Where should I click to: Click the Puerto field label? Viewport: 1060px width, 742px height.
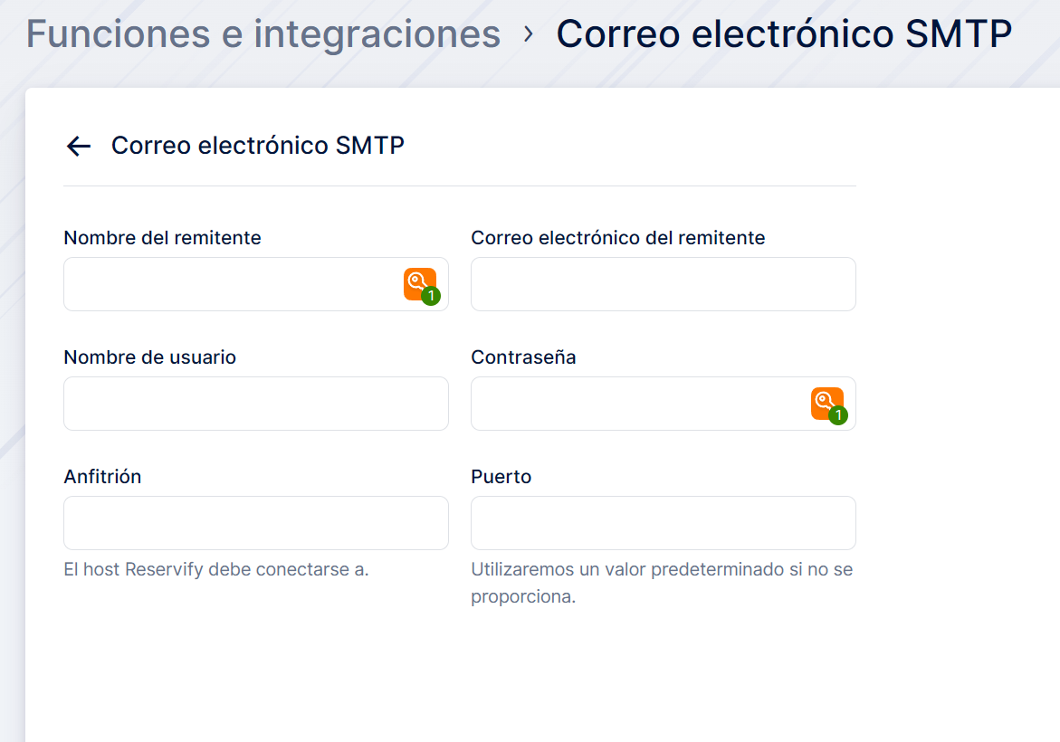tap(501, 477)
